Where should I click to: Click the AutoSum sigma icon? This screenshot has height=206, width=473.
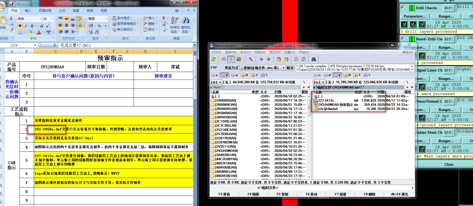pos(164,18)
